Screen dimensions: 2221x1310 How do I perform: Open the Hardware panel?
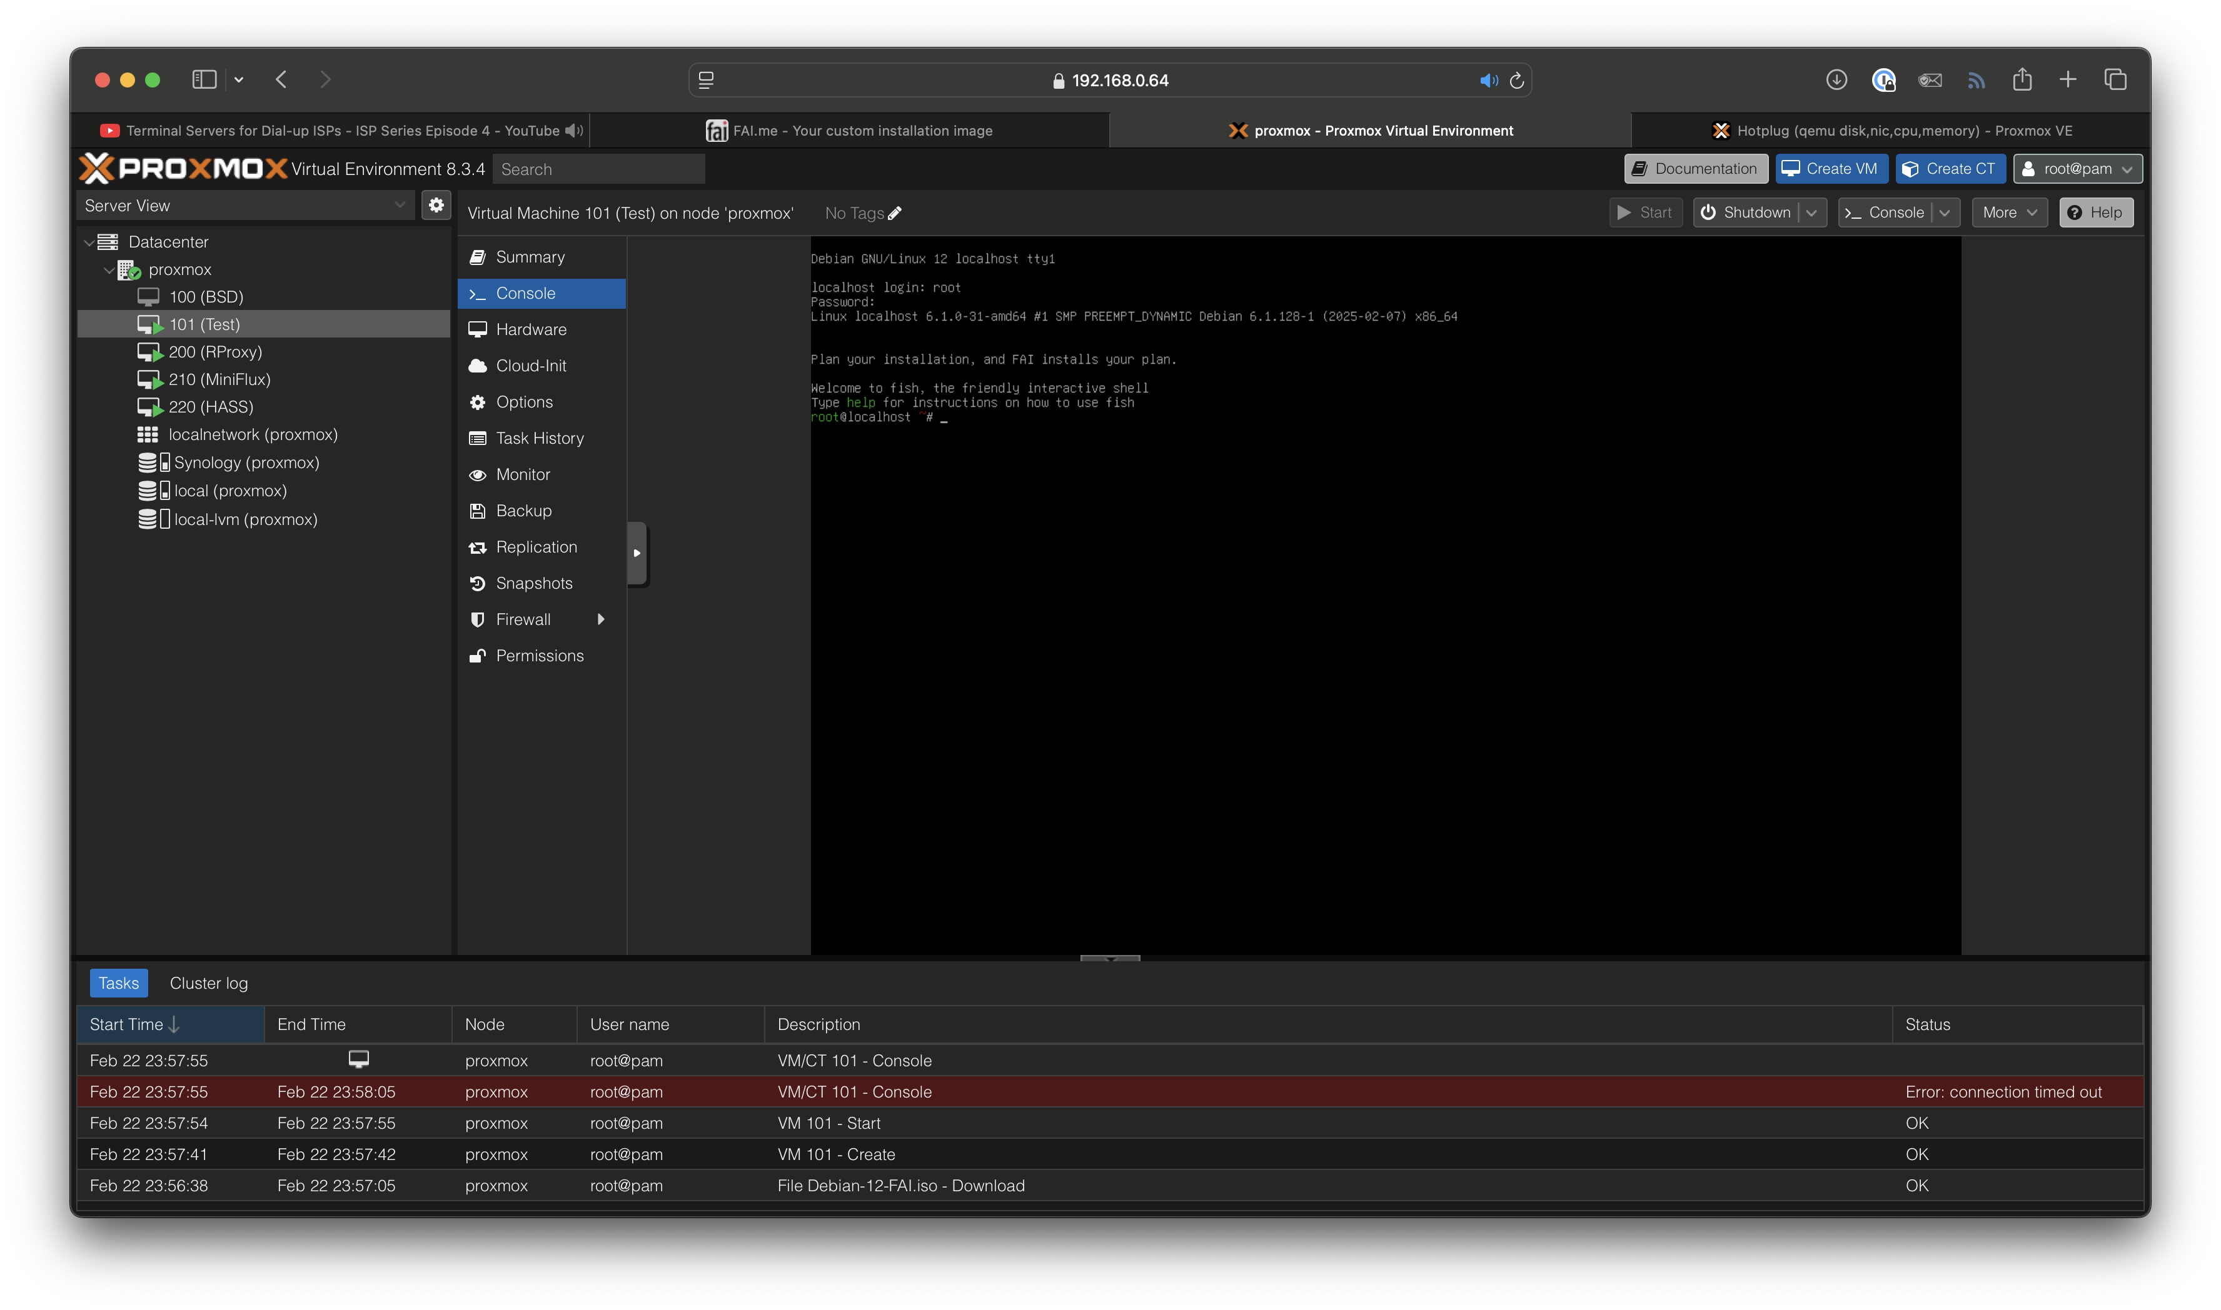541,329
